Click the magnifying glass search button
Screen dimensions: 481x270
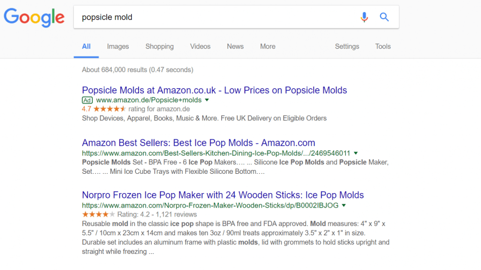point(385,17)
